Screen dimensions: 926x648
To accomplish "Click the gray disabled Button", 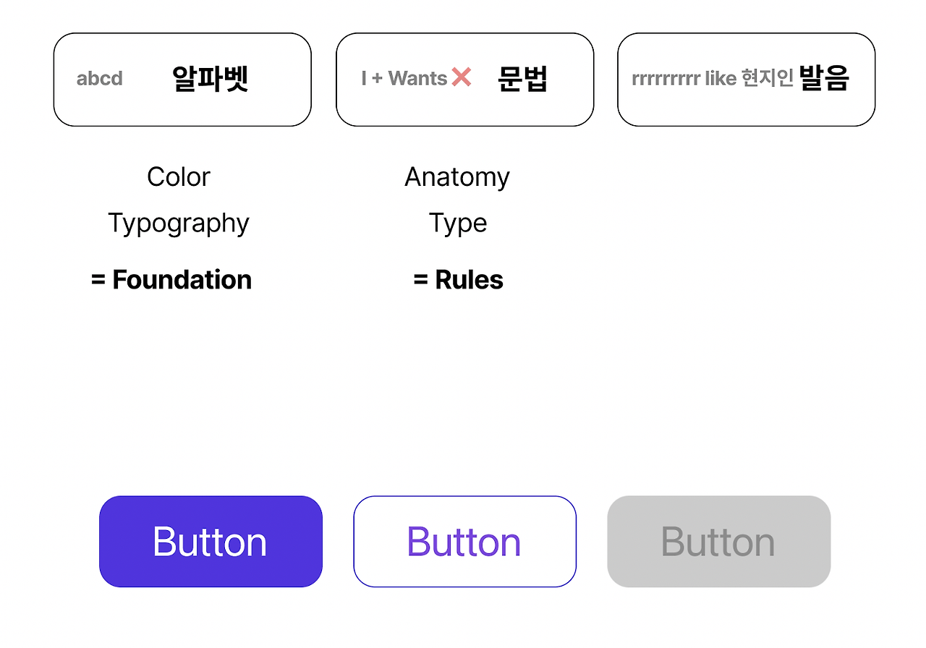I will (x=718, y=542).
